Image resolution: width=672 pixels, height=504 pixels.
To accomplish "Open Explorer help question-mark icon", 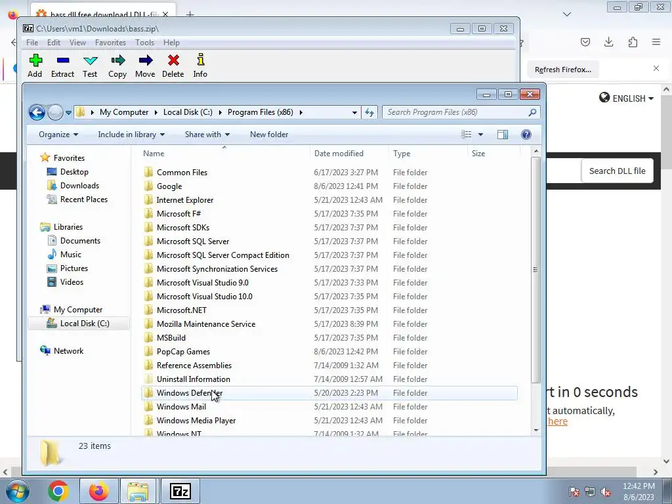I will [x=526, y=135].
